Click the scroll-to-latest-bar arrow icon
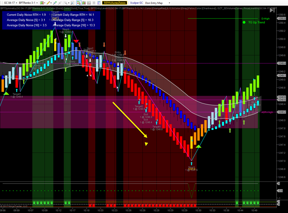Image resolution: width=288 pixels, height=213 pixels. click(272, 10)
